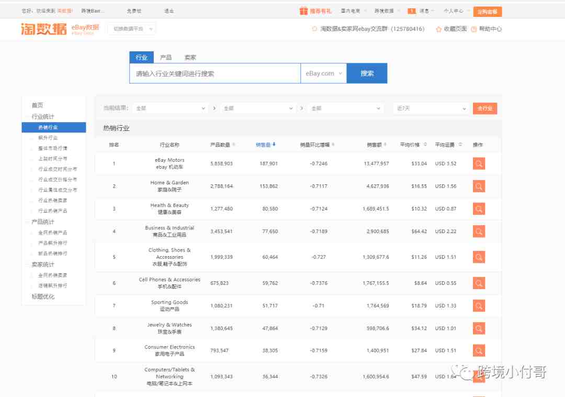Open the 近7天 time range dropdown
Screen dimensions: 565x397
(x=431, y=108)
